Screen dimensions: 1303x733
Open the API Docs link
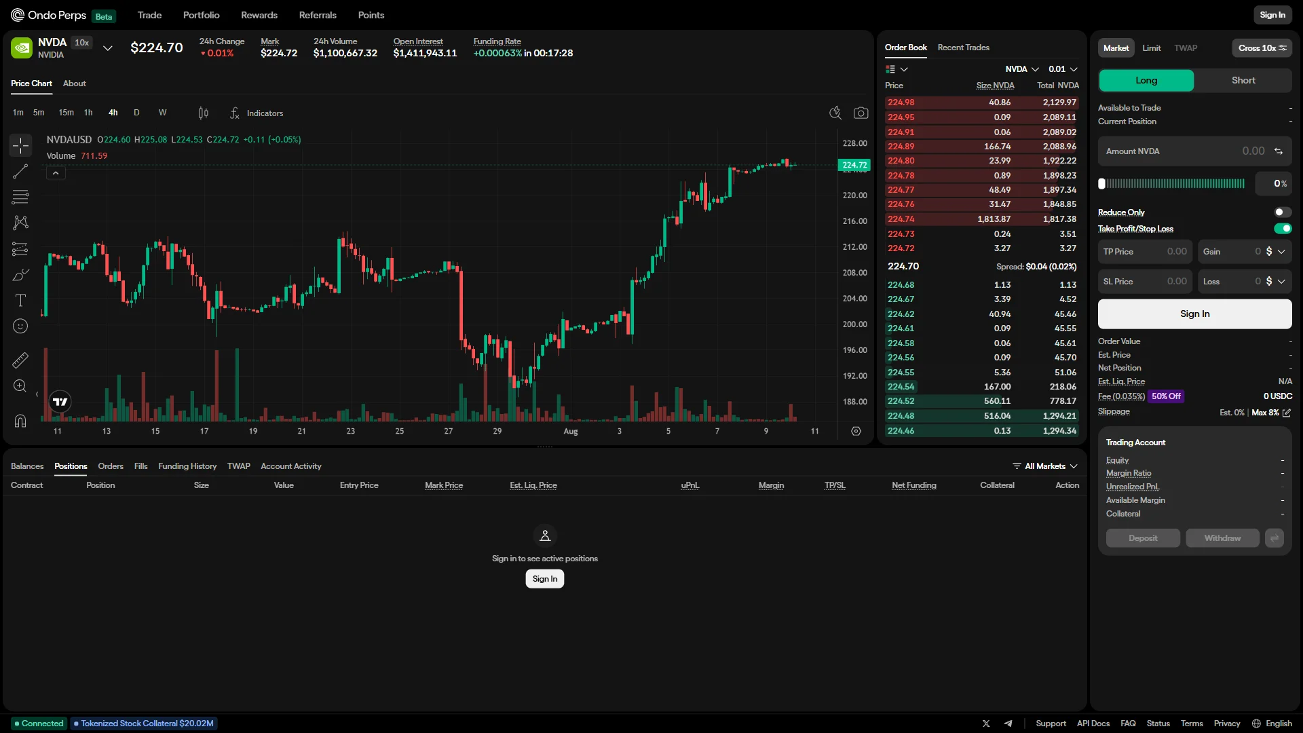tap(1093, 723)
